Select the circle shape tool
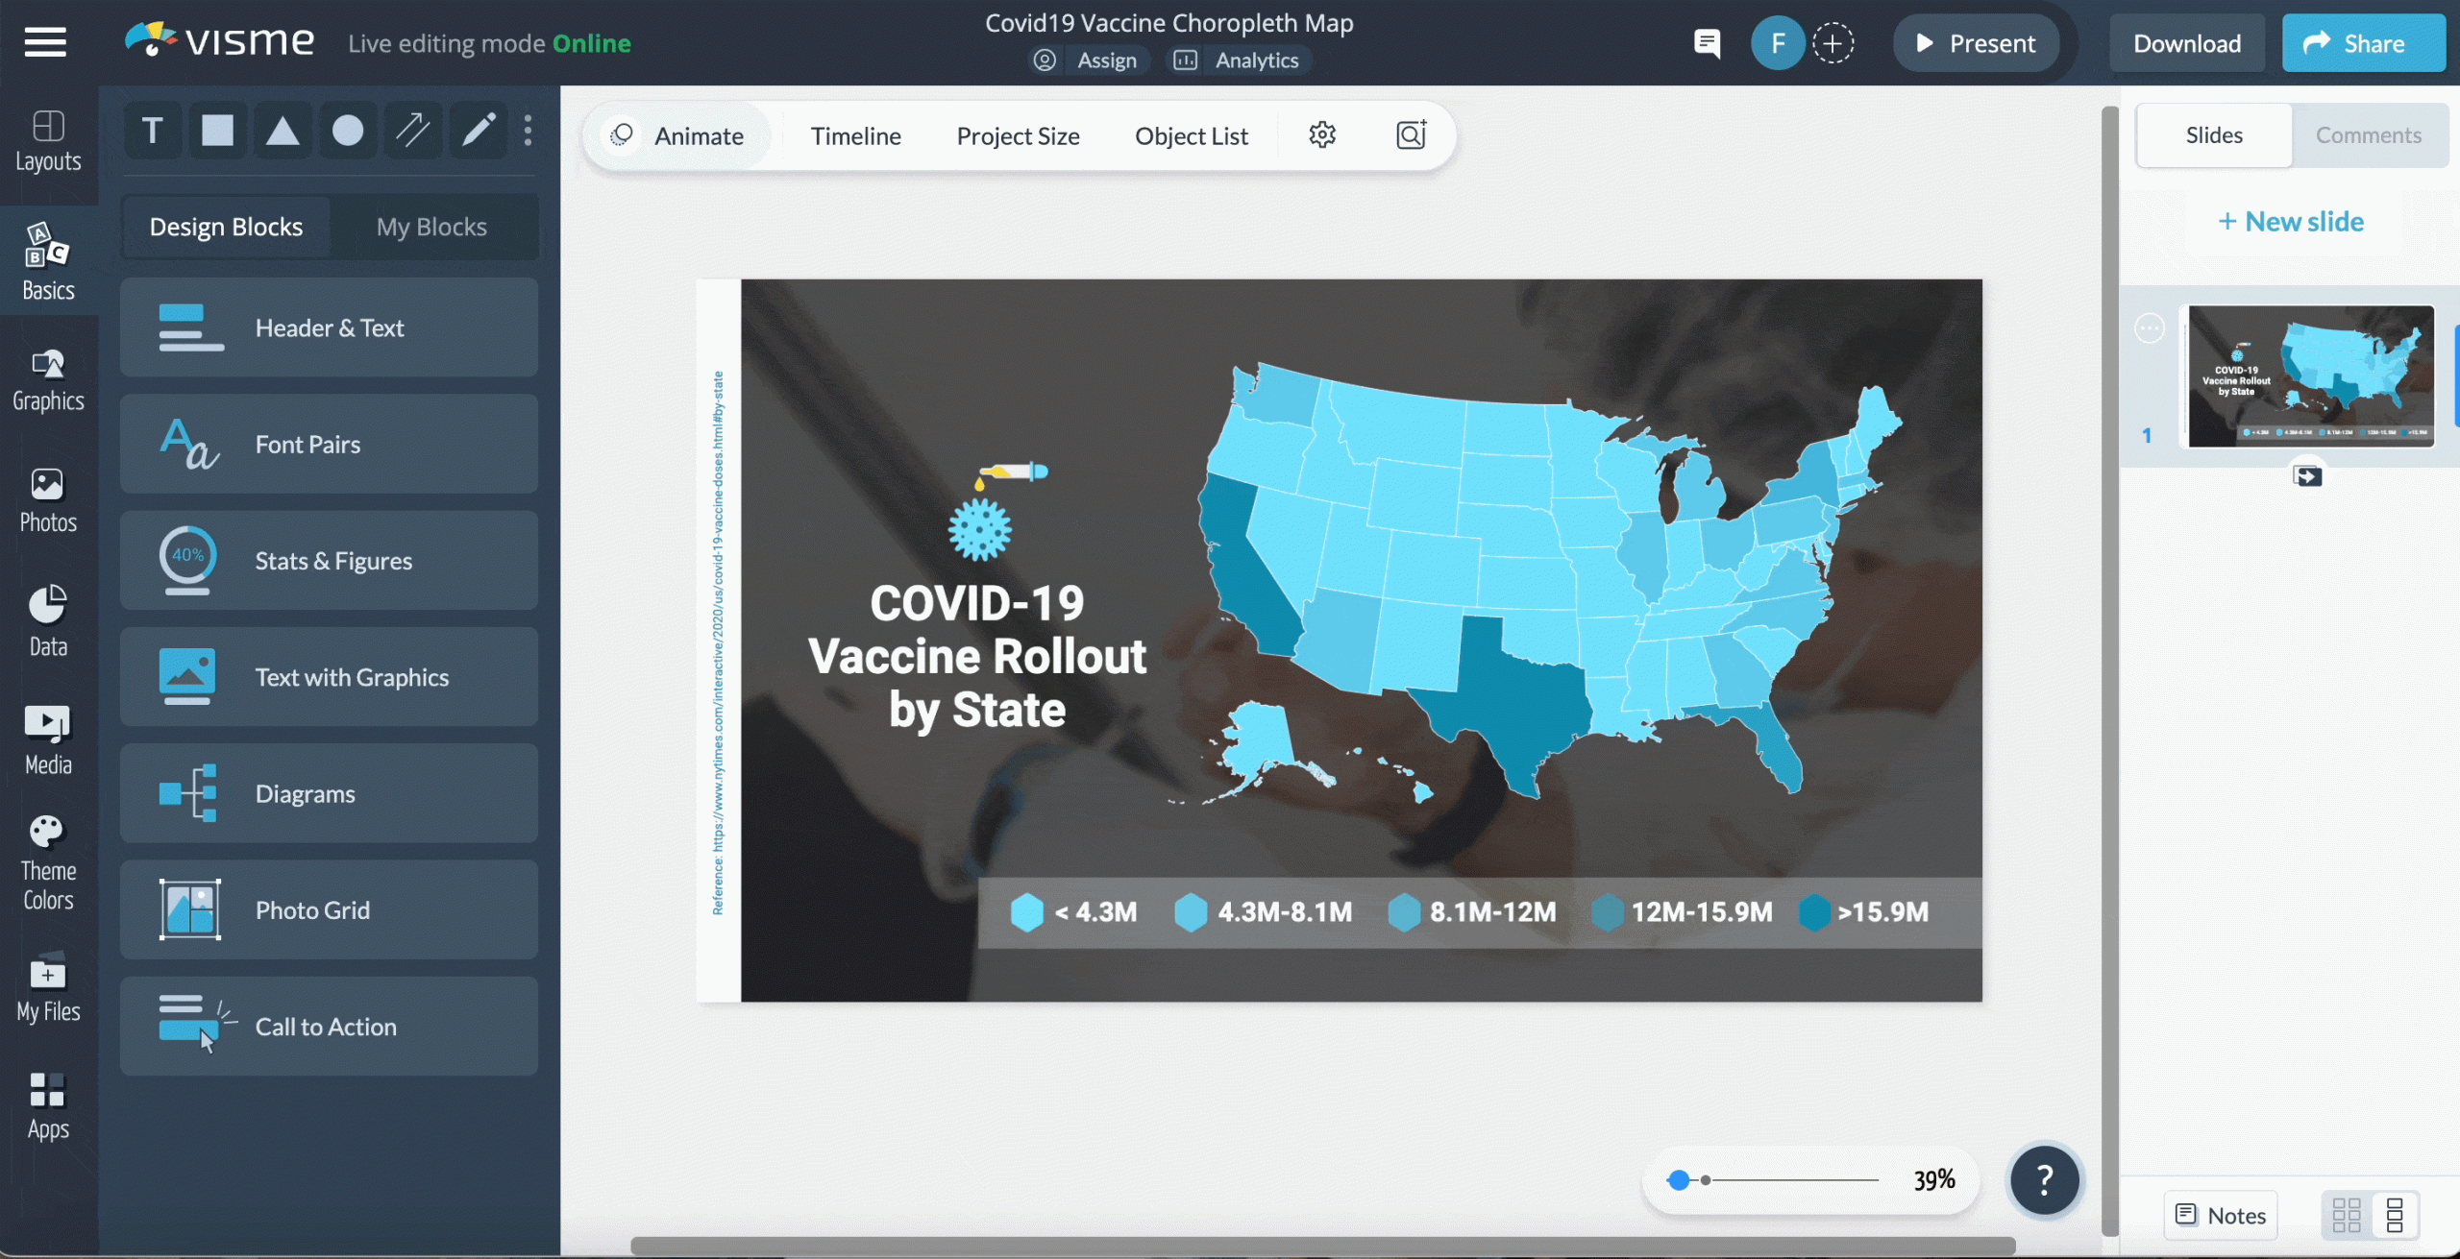 point(348,130)
